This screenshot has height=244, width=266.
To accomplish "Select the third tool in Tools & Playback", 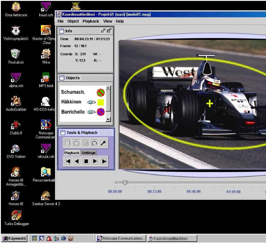I will (x=85, y=143).
